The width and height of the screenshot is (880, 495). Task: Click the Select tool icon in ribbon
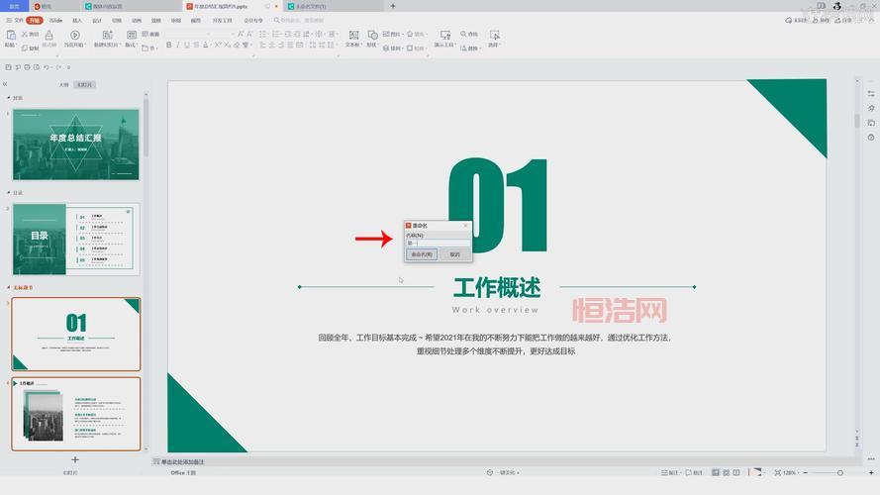[x=494, y=35]
